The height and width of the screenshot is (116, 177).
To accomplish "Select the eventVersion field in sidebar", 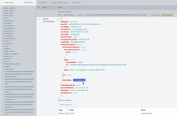I will click(x=10, y=38).
